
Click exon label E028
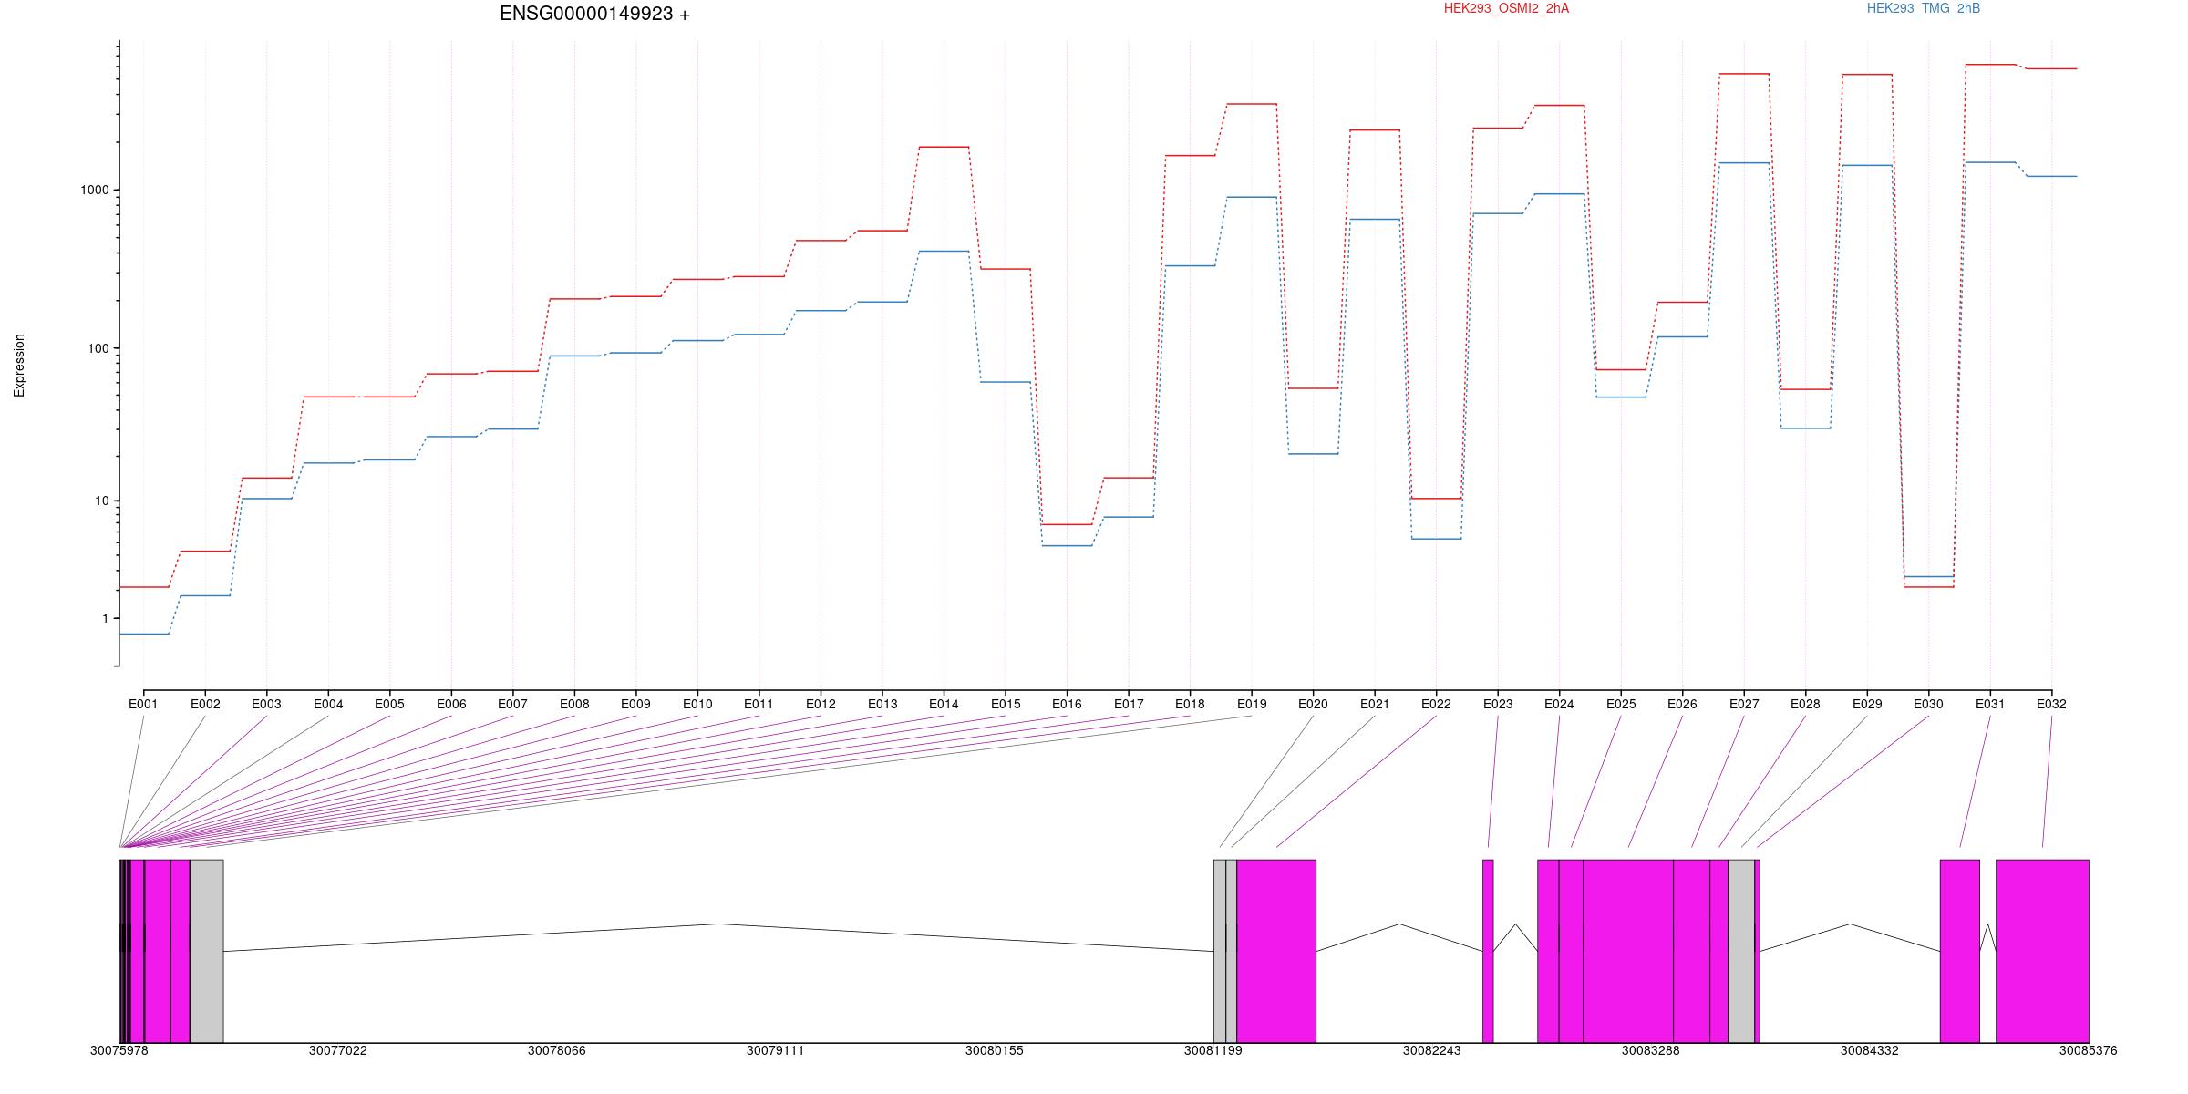pos(1805,704)
